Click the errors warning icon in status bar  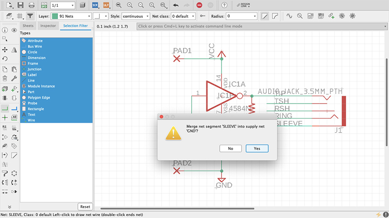point(385,214)
